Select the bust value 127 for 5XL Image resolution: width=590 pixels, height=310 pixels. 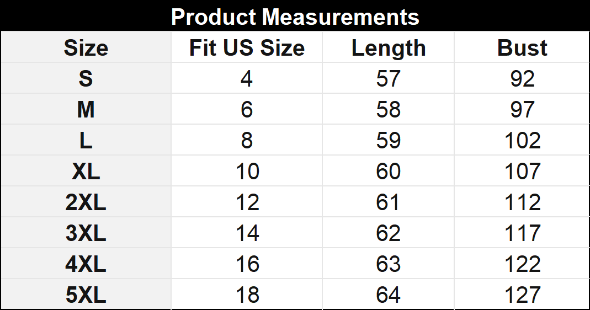[522, 295]
